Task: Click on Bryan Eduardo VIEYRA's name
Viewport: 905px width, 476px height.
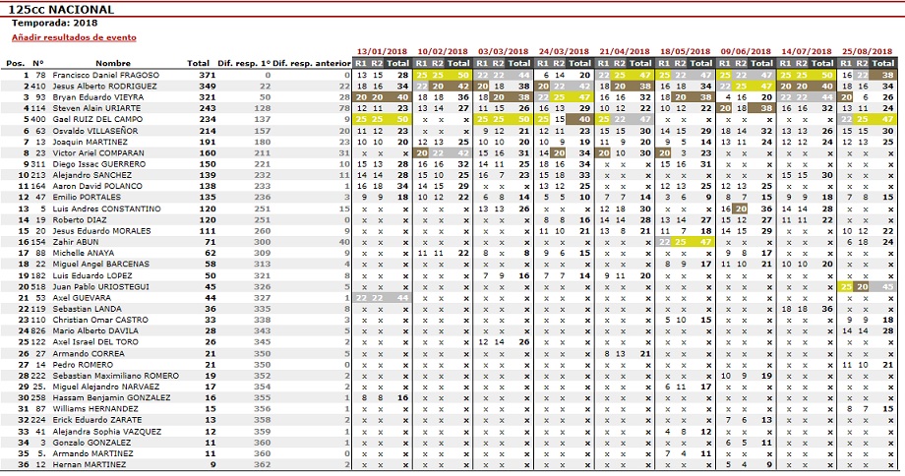Action: (96, 97)
